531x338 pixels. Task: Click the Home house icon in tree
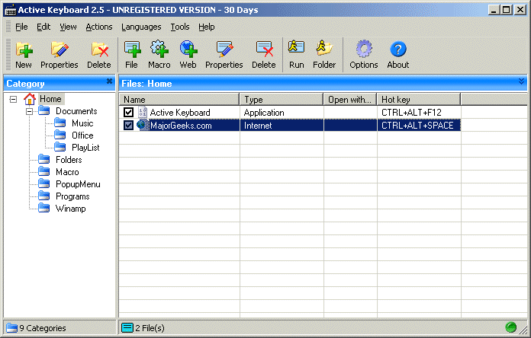30,99
